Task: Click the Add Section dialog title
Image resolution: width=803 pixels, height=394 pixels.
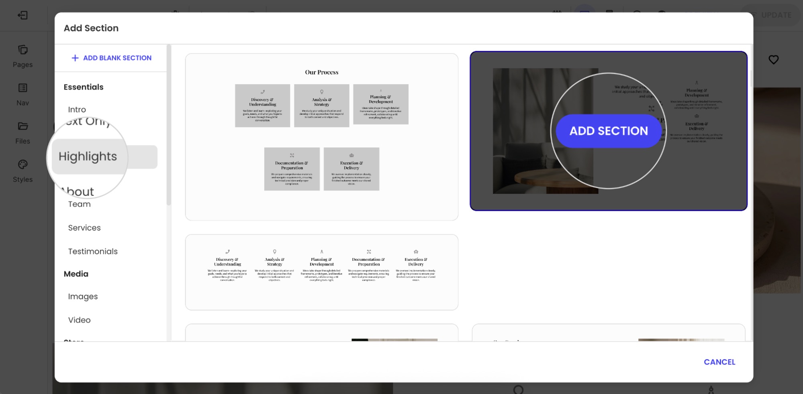Action: (x=91, y=28)
